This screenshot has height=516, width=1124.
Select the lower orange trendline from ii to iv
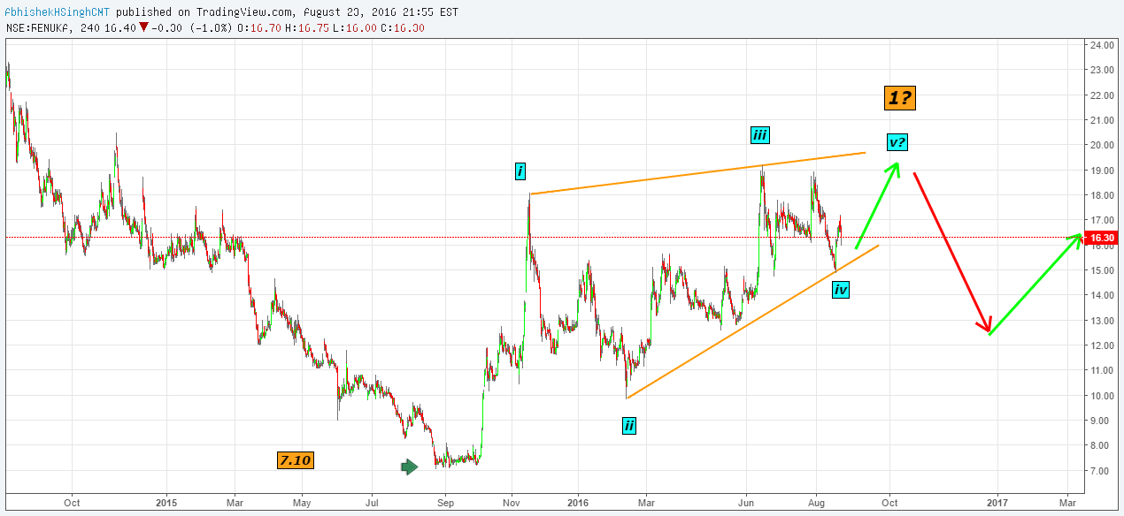(752, 322)
